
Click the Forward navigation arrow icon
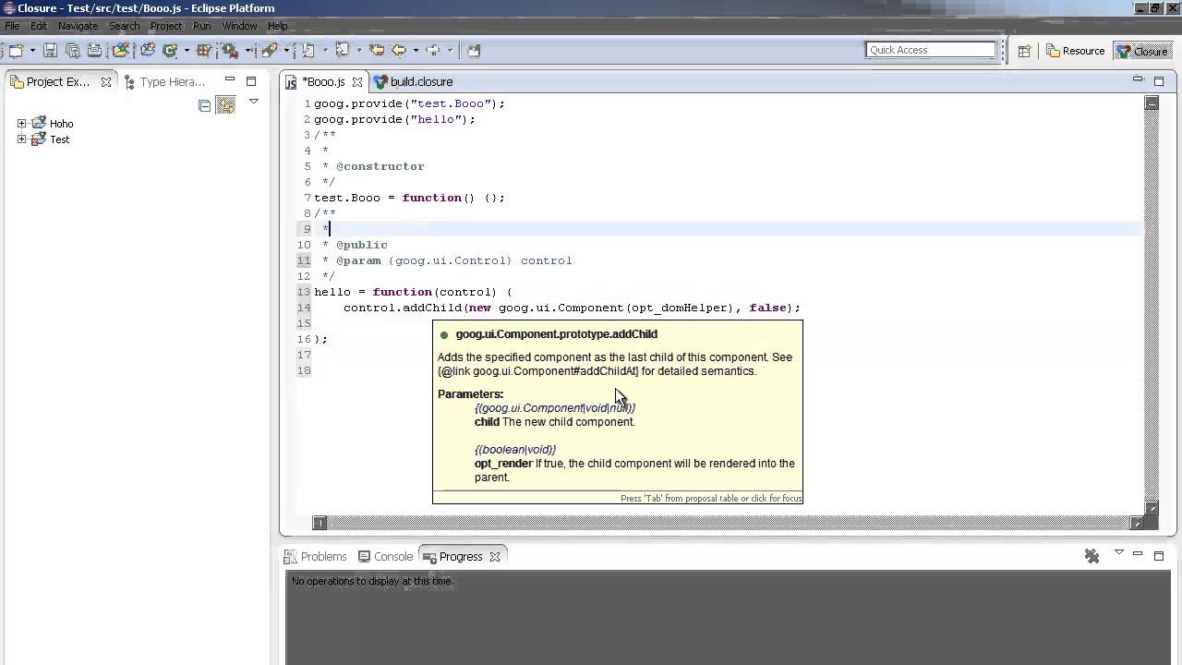432,51
